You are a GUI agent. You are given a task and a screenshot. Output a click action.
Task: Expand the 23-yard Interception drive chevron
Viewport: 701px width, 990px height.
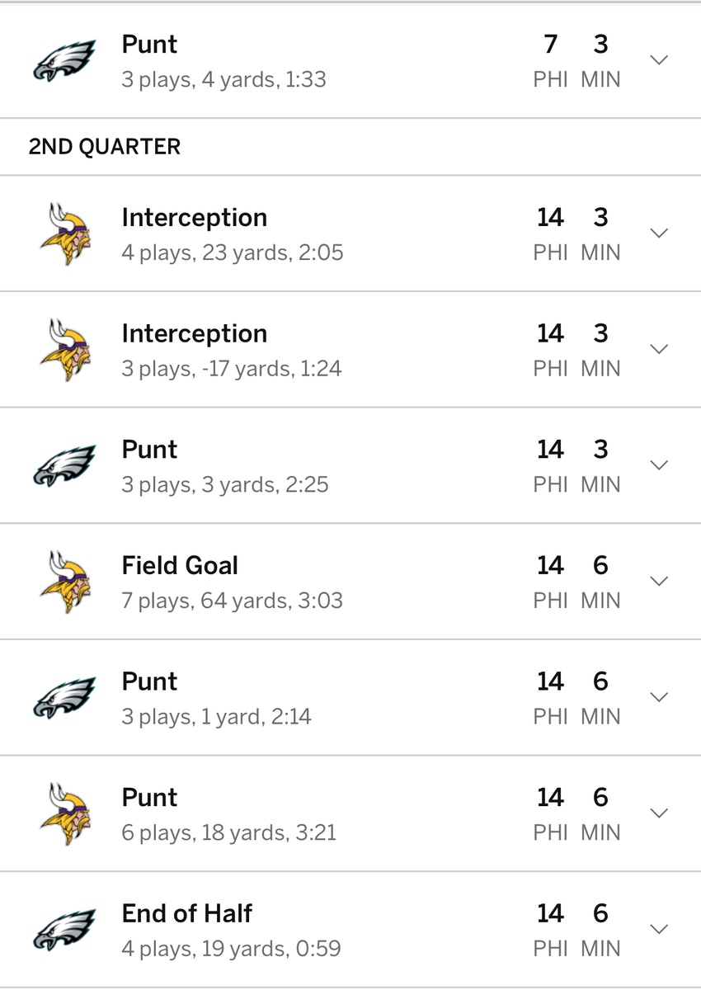[658, 233]
